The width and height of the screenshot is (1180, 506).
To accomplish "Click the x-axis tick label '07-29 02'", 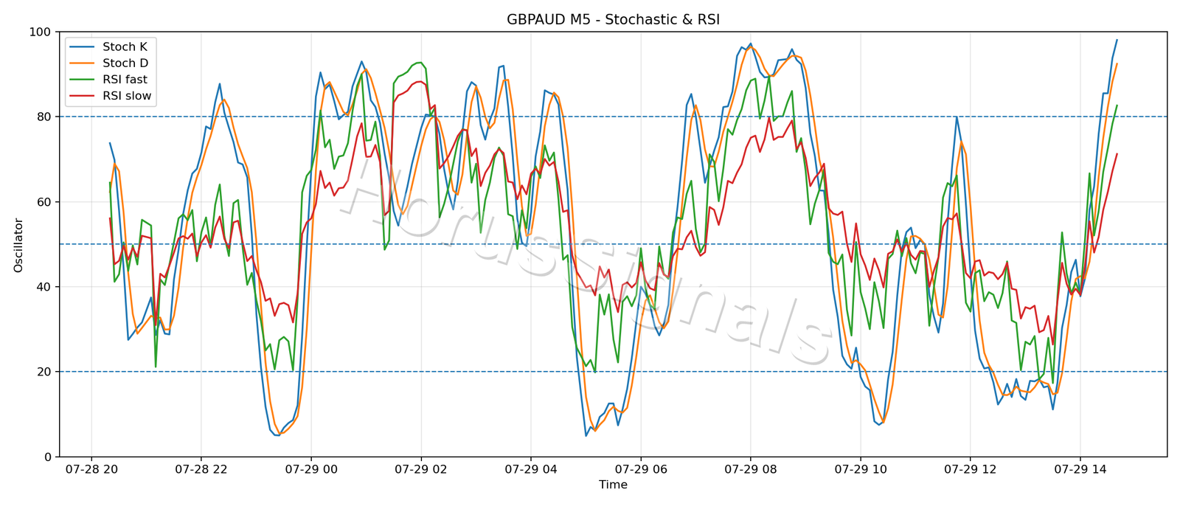I will (420, 469).
